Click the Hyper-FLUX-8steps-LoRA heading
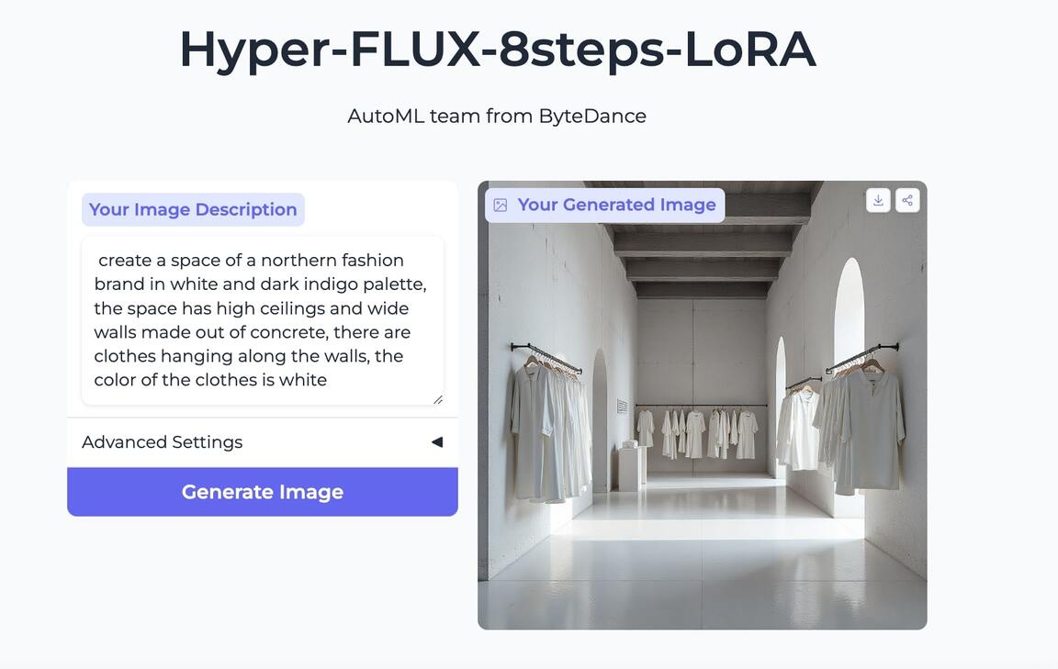 coord(497,50)
